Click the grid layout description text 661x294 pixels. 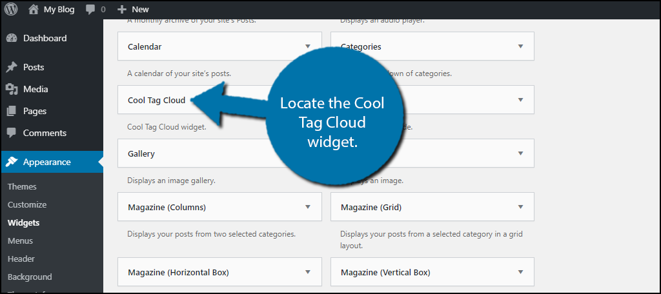pos(432,239)
